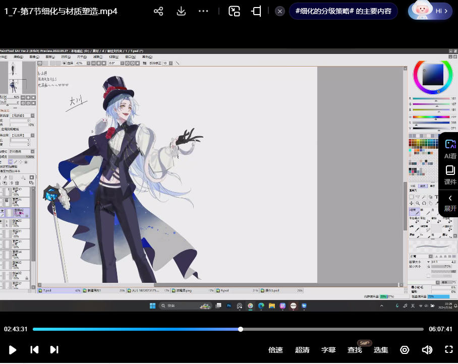458x364 pixels.
Task: Enable picture-in-picture mini window mode
Action: pyautogui.click(x=234, y=11)
